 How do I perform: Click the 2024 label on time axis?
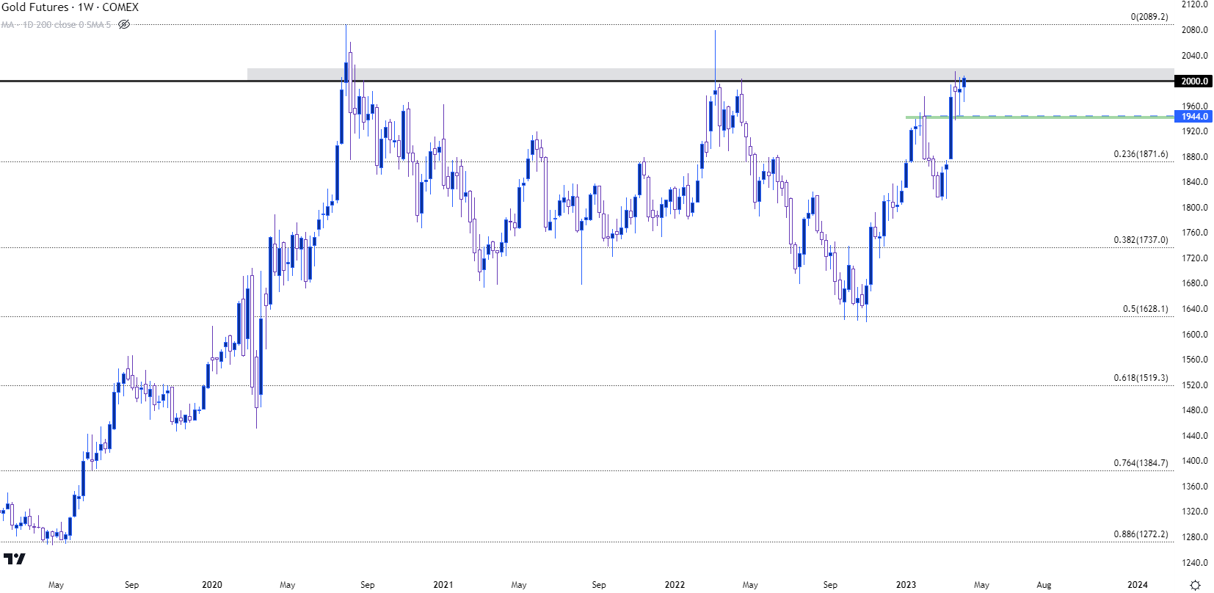(x=1137, y=585)
